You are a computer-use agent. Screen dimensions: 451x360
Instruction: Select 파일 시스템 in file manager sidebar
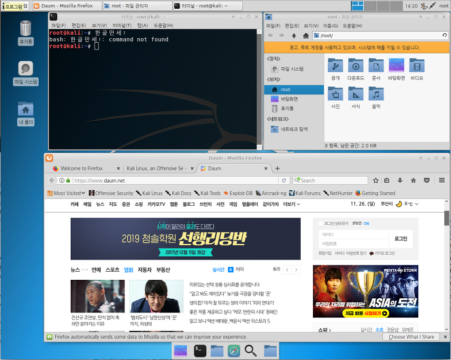[x=294, y=69]
